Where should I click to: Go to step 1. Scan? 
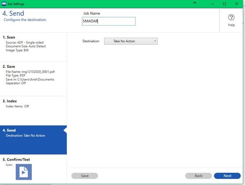(x=34, y=47)
